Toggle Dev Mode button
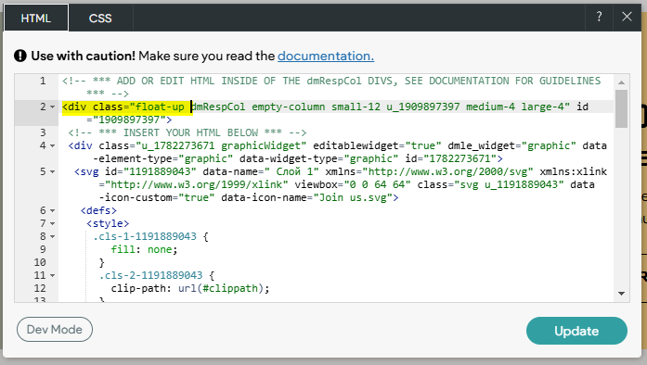 55,330
